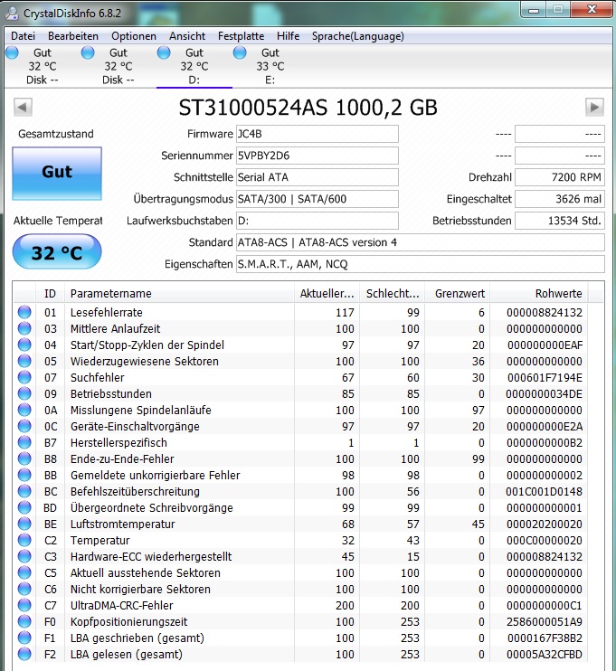Click status icon of Mittlere Anlaufzeit row
Viewport: 616px width, 671px height.
click(x=24, y=328)
